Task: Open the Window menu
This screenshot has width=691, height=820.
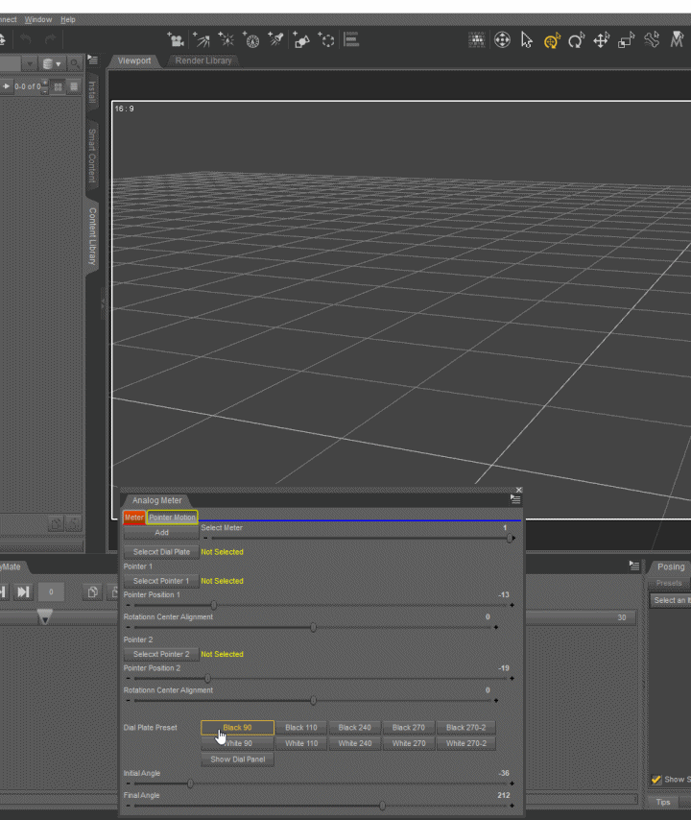Action: pyautogui.click(x=38, y=19)
